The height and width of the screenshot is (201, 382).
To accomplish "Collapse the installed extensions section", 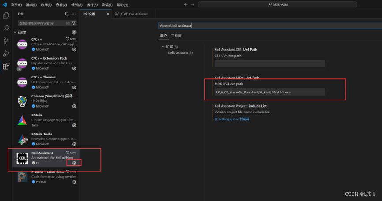I will 15,32.
